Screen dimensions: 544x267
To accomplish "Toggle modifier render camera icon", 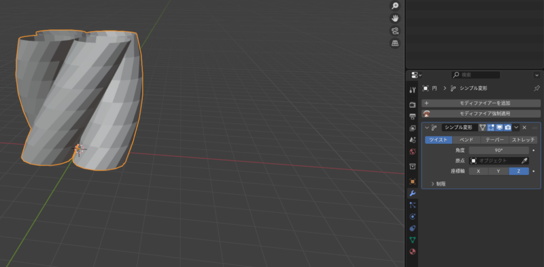I will coord(508,127).
